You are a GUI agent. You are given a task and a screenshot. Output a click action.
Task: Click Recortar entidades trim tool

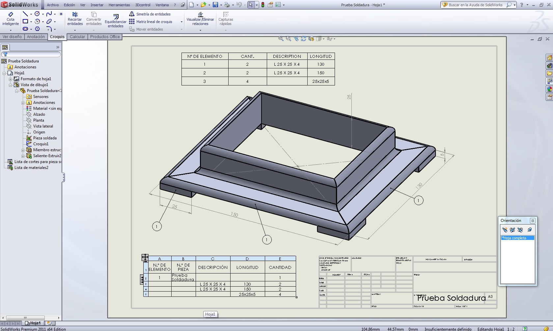[75, 19]
